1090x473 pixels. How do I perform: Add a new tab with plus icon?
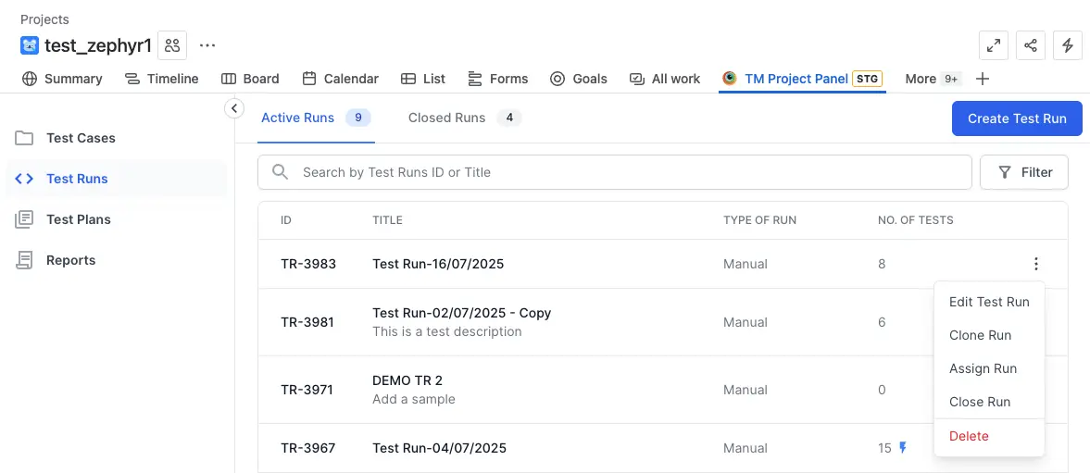(983, 79)
